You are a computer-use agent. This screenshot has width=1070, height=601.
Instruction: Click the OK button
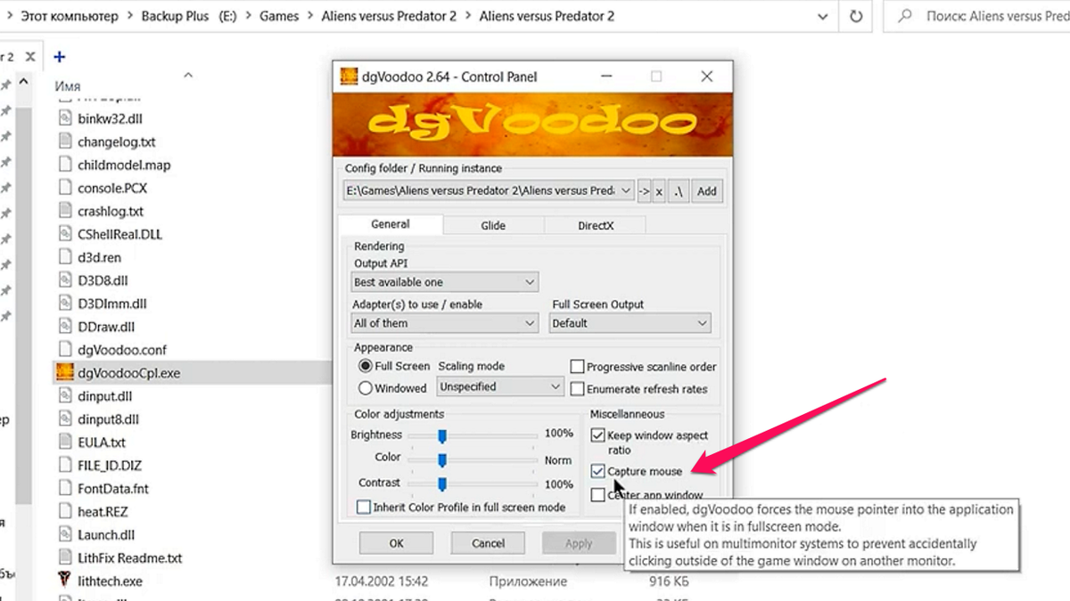[x=396, y=542]
